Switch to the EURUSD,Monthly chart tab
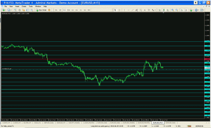This screenshot has height=128, width=211. (144, 123)
